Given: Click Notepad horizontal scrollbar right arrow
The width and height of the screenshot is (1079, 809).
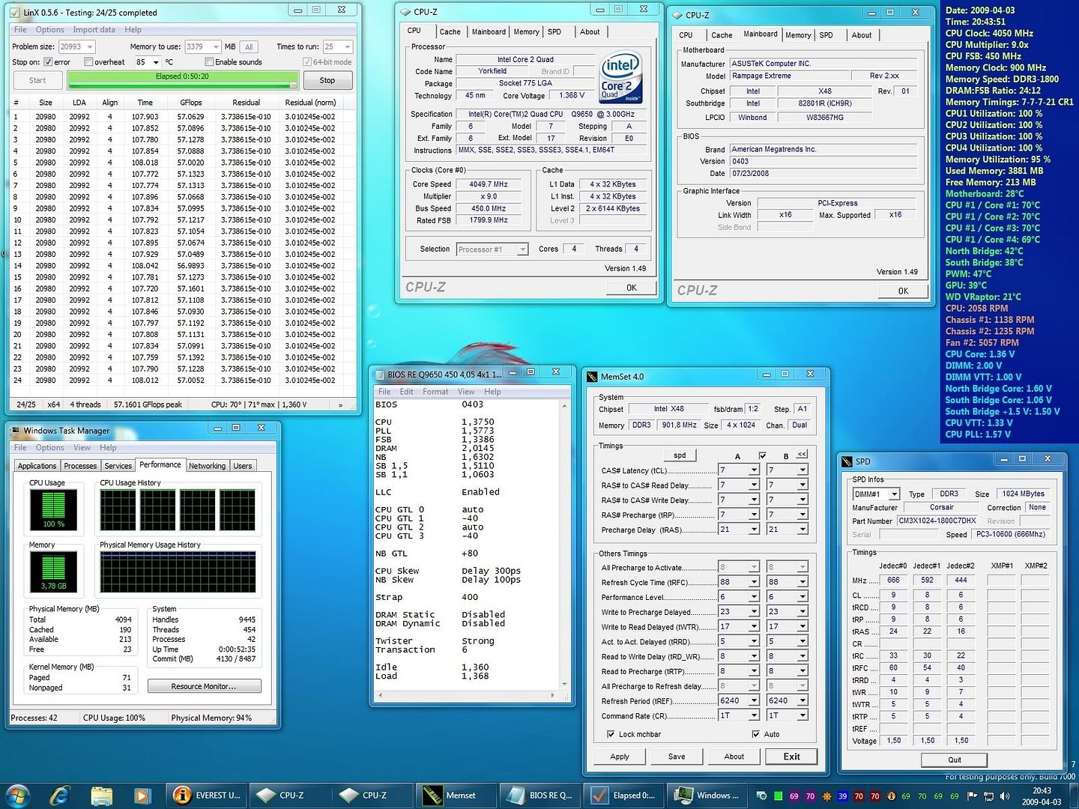Looking at the screenshot, I should (553, 695).
